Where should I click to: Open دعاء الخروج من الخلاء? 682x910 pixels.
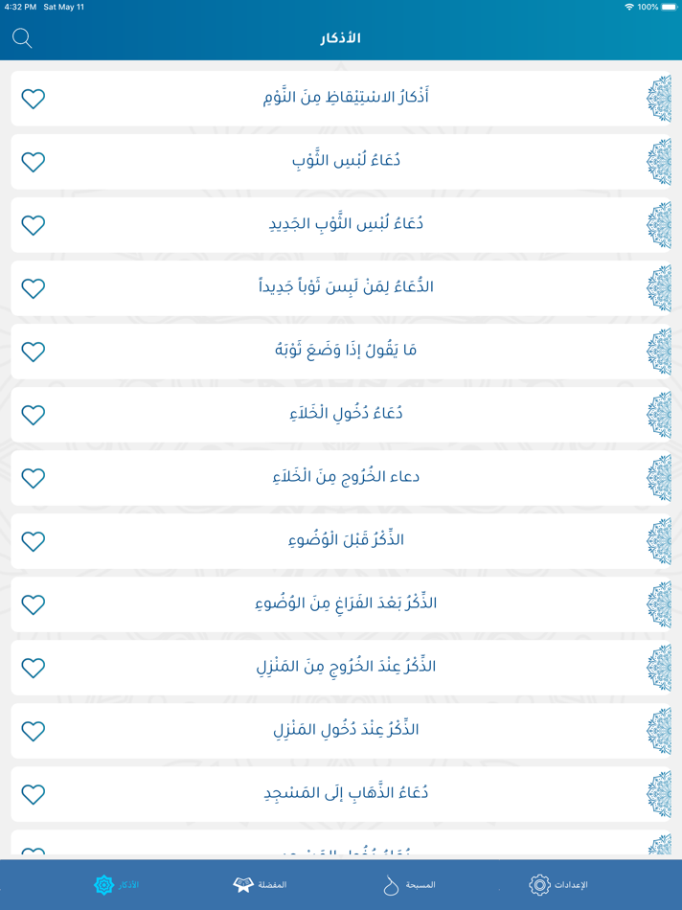pos(341,478)
